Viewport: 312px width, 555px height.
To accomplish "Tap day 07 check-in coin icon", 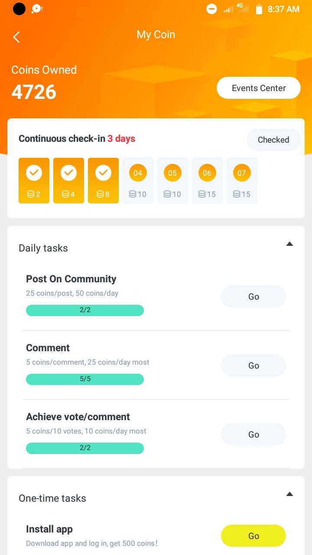I will point(242,173).
